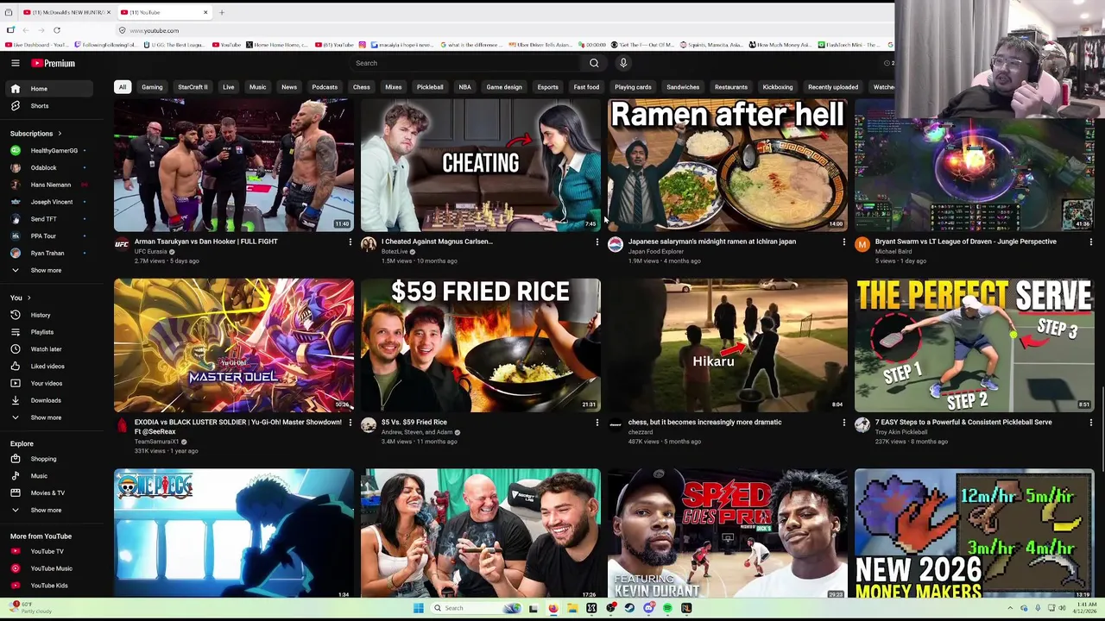The width and height of the screenshot is (1105, 621).
Task: Open the YouTube hamburger guide menu
Action: (15, 63)
